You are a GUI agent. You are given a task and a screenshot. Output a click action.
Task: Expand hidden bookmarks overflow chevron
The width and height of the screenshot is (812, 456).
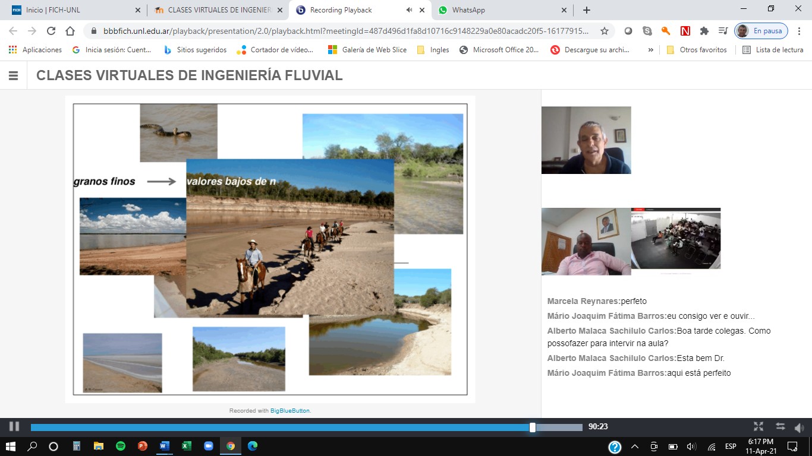650,50
